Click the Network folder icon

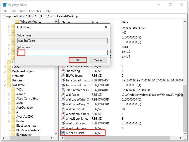pos(9,76)
